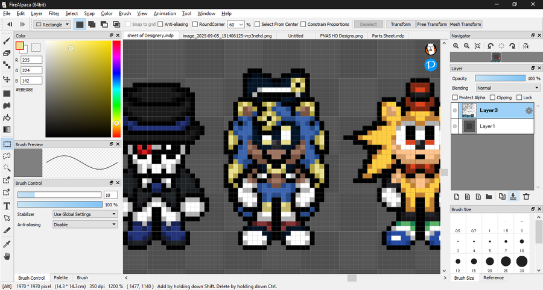Zoom in using the Navigator magnifier

tap(456, 46)
